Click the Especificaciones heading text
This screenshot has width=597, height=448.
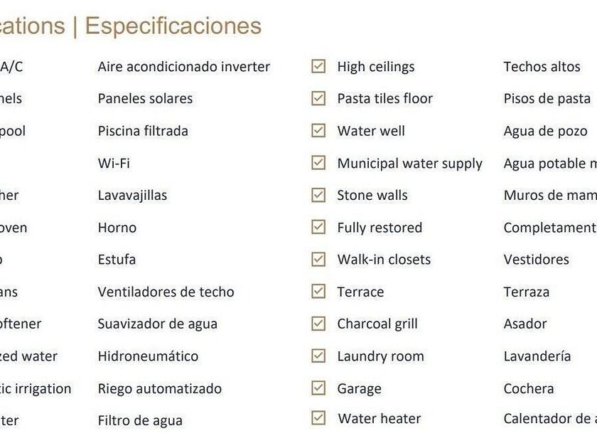(x=173, y=26)
